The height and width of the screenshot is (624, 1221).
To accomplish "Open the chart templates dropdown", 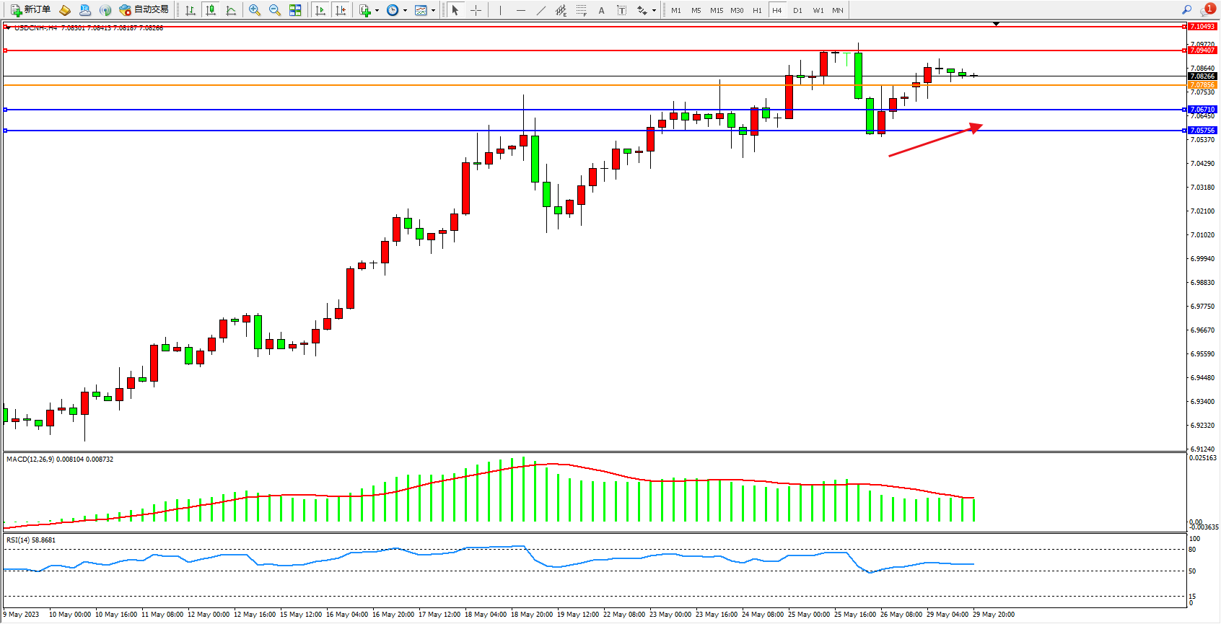I will [x=433, y=11].
